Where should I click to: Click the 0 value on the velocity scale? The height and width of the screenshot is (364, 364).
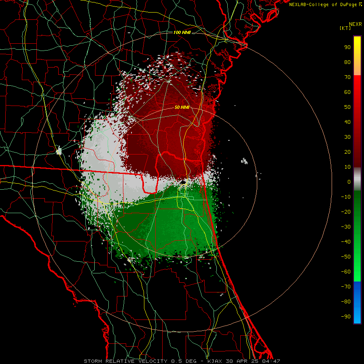tap(349, 182)
